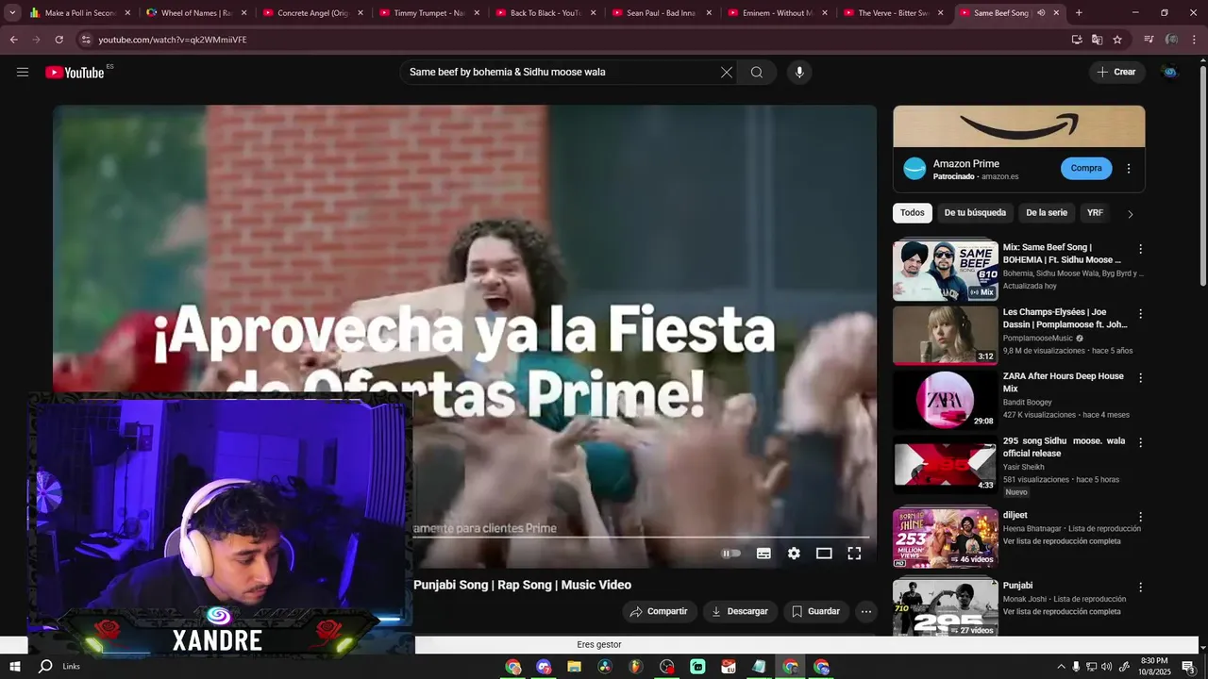Open the media controls icon in toolbar
The image size is (1208, 679).
[x=1149, y=40]
